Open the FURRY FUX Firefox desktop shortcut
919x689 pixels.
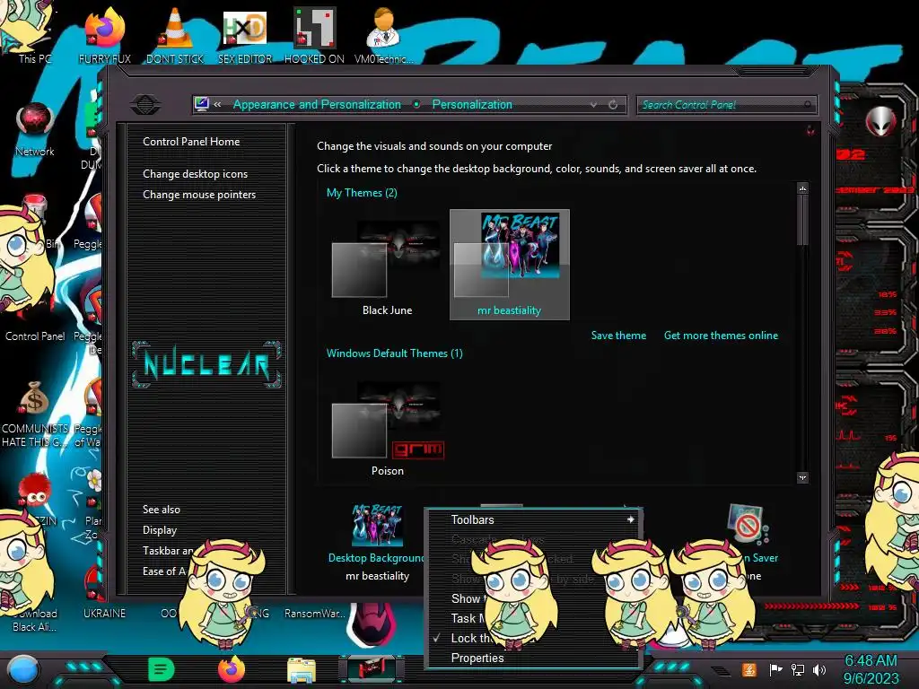point(105,35)
